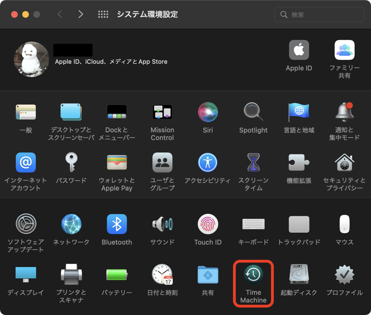This screenshot has height=315, width=371.
Task: Open ファミリー共有 preferences
Action: point(344,50)
